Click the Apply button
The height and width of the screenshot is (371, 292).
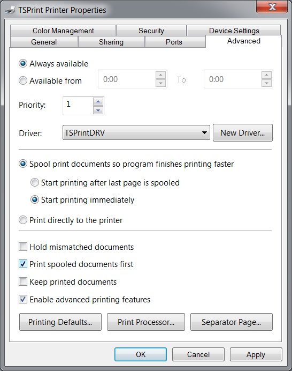pos(256,354)
